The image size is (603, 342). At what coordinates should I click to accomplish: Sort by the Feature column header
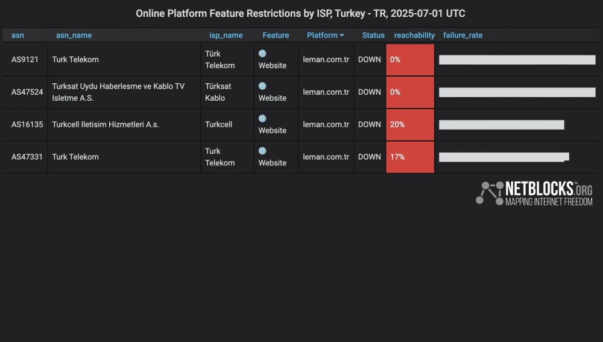(x=276, y=36)
